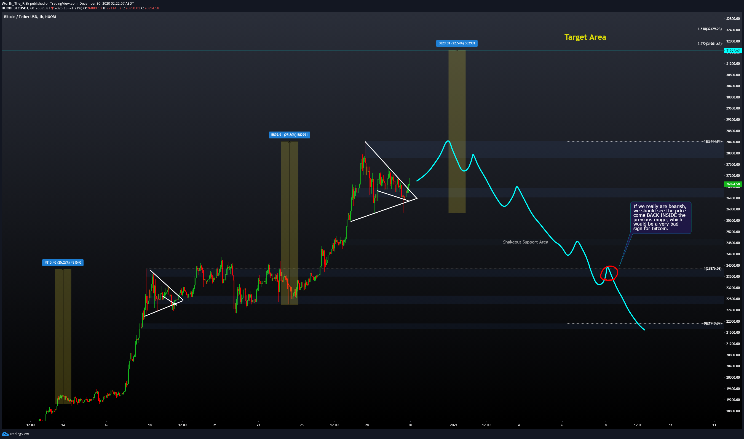The height and width of the screenshot is (439, 744).
Task: Click the Fibonacci label '0(21919.07)'
Action: [x=713, y=323]
